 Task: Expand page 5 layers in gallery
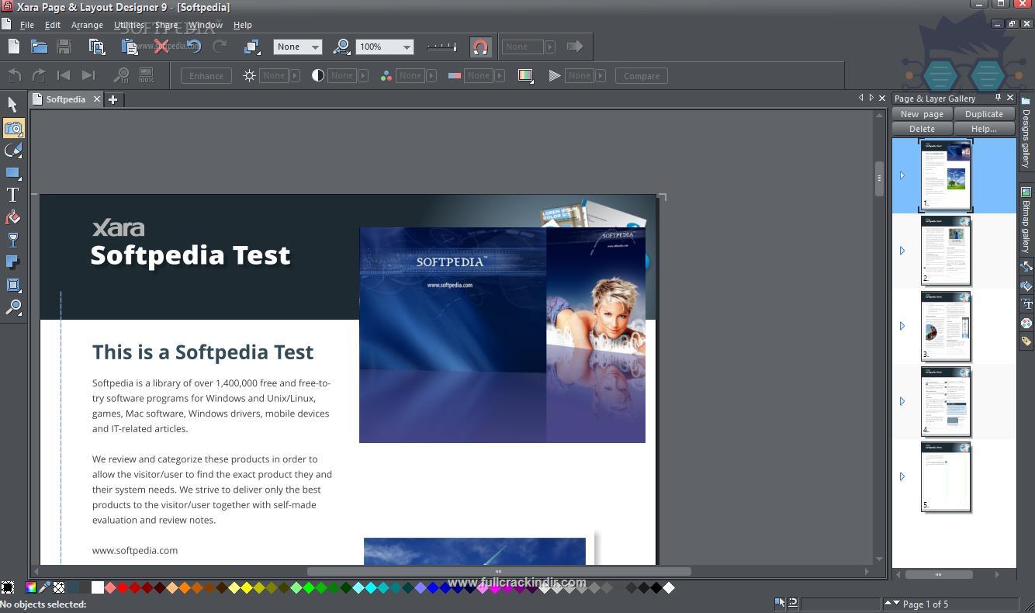click(902, 476)
